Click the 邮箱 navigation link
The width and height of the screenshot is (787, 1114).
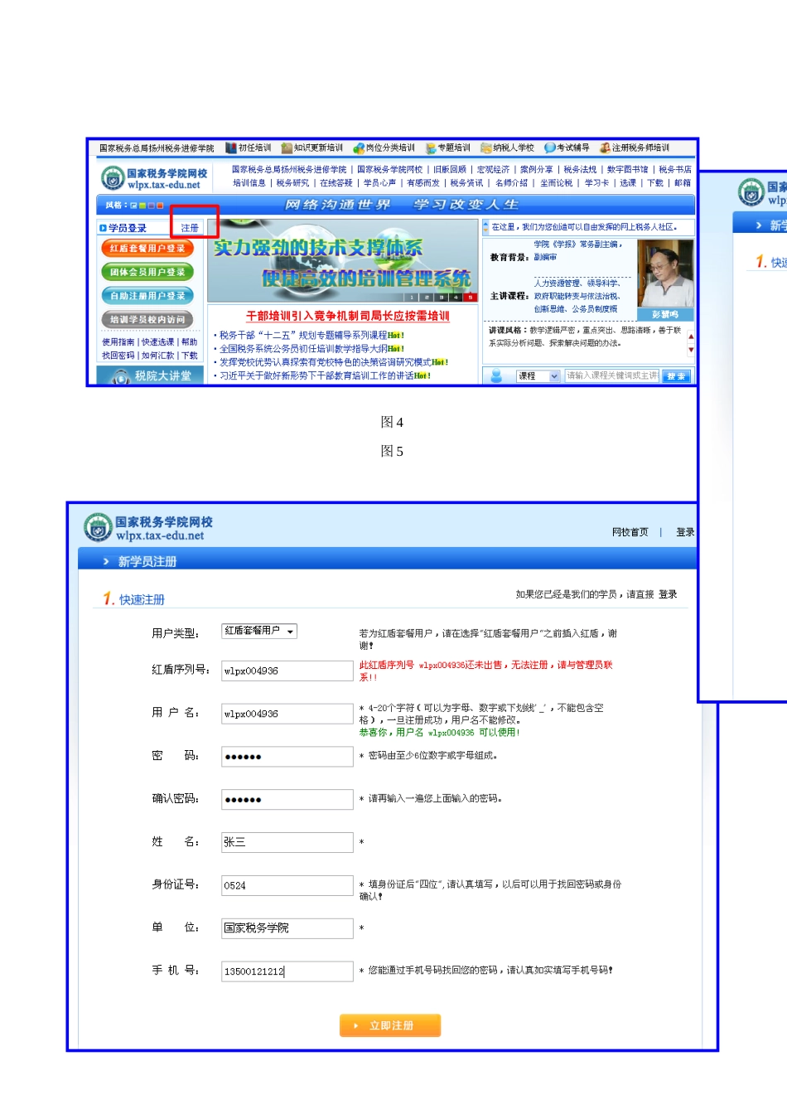click(683, 183)
